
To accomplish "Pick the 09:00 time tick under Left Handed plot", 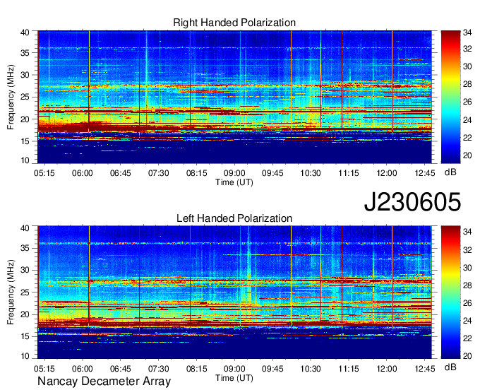I will click(x=234, y=369).
